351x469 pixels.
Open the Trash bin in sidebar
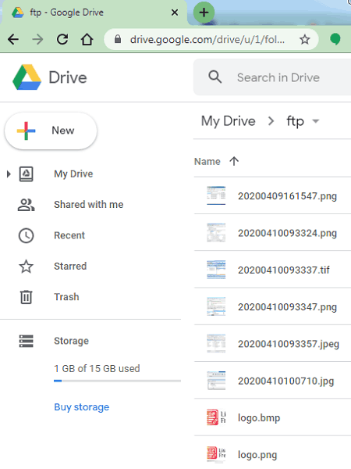pyautogui.click(x=26, y=297)
